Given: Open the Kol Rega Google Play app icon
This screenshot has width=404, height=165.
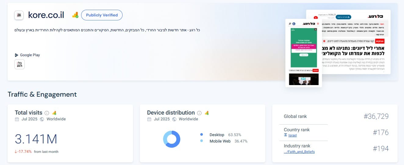Looking at the screenshot, I should tap(20, 64).
